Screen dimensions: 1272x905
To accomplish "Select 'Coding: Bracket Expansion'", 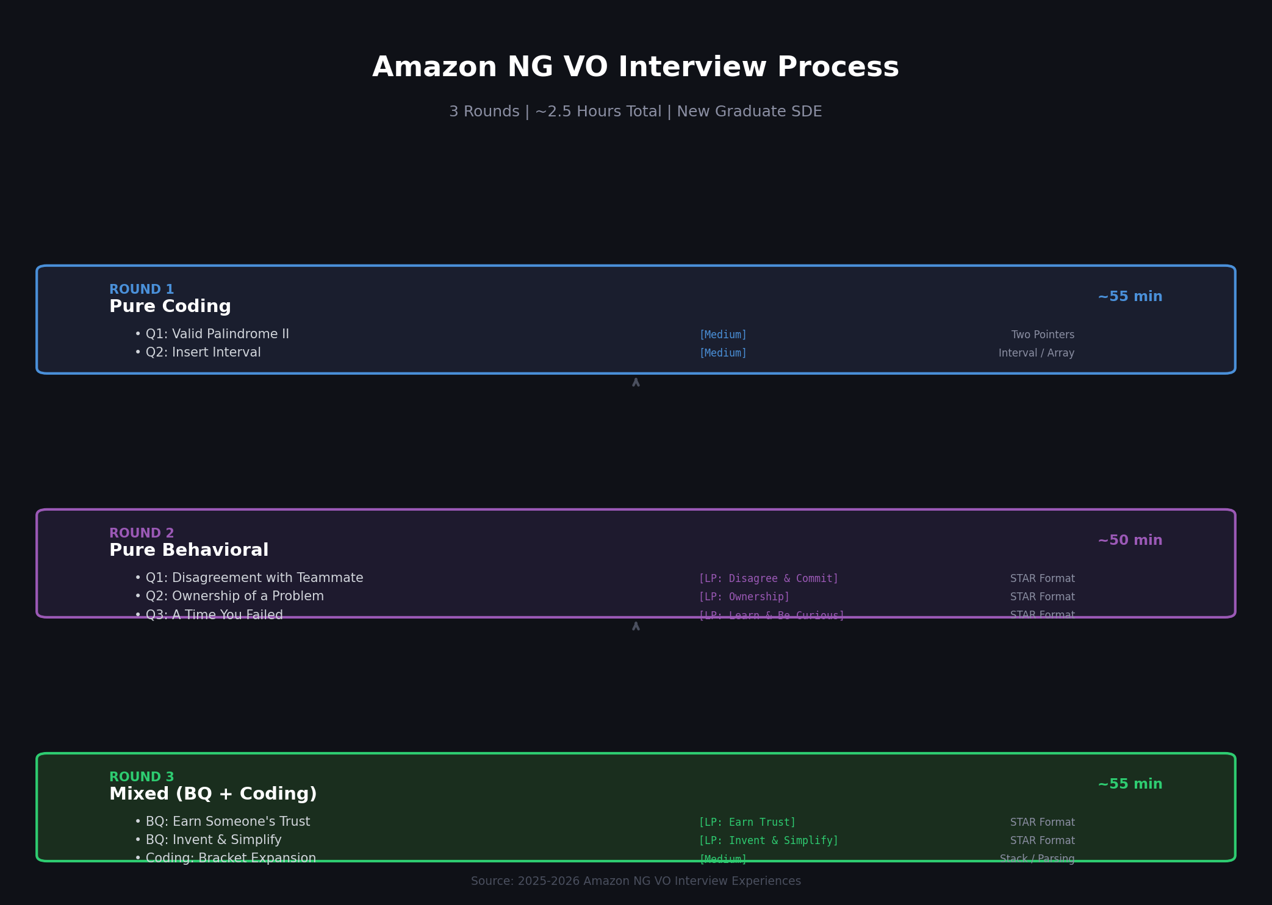I will coord(231,858).
